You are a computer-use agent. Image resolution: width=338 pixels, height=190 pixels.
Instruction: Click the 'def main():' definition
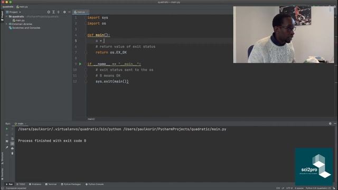click(x=99, y=35)
